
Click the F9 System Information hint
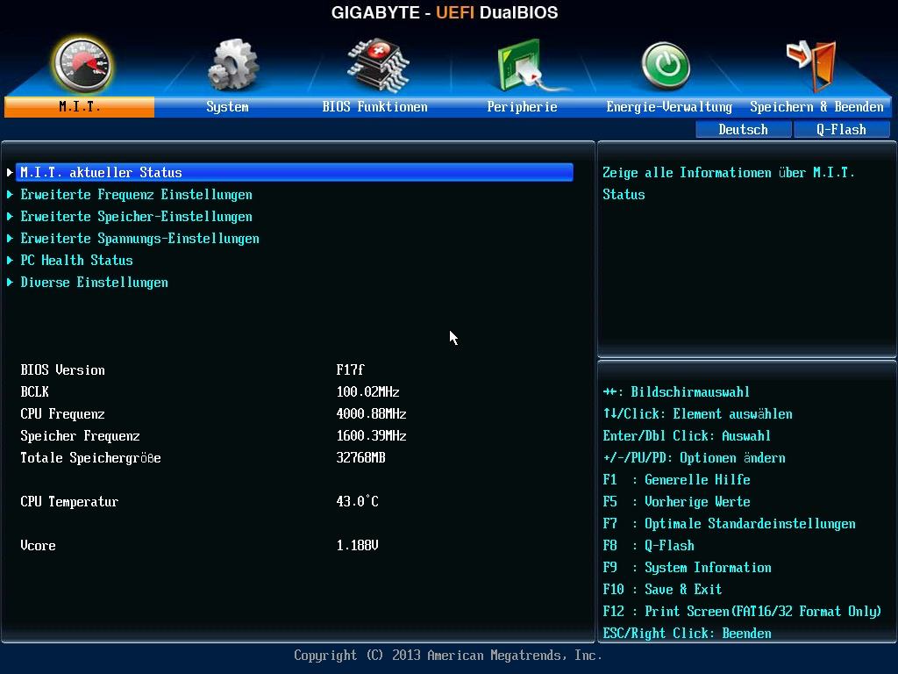click(688, 568)
